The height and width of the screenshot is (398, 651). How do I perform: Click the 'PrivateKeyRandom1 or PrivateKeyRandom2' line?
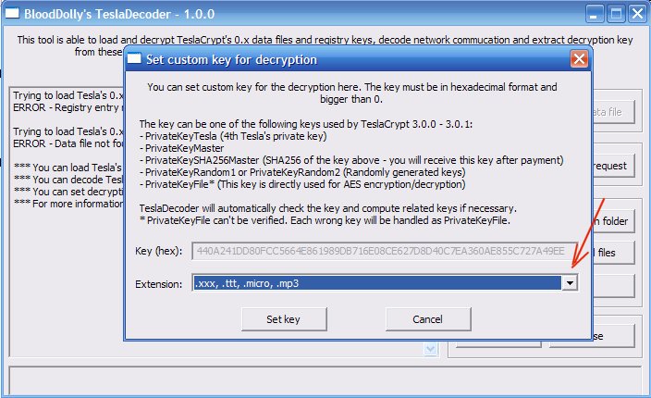(302, 172)
